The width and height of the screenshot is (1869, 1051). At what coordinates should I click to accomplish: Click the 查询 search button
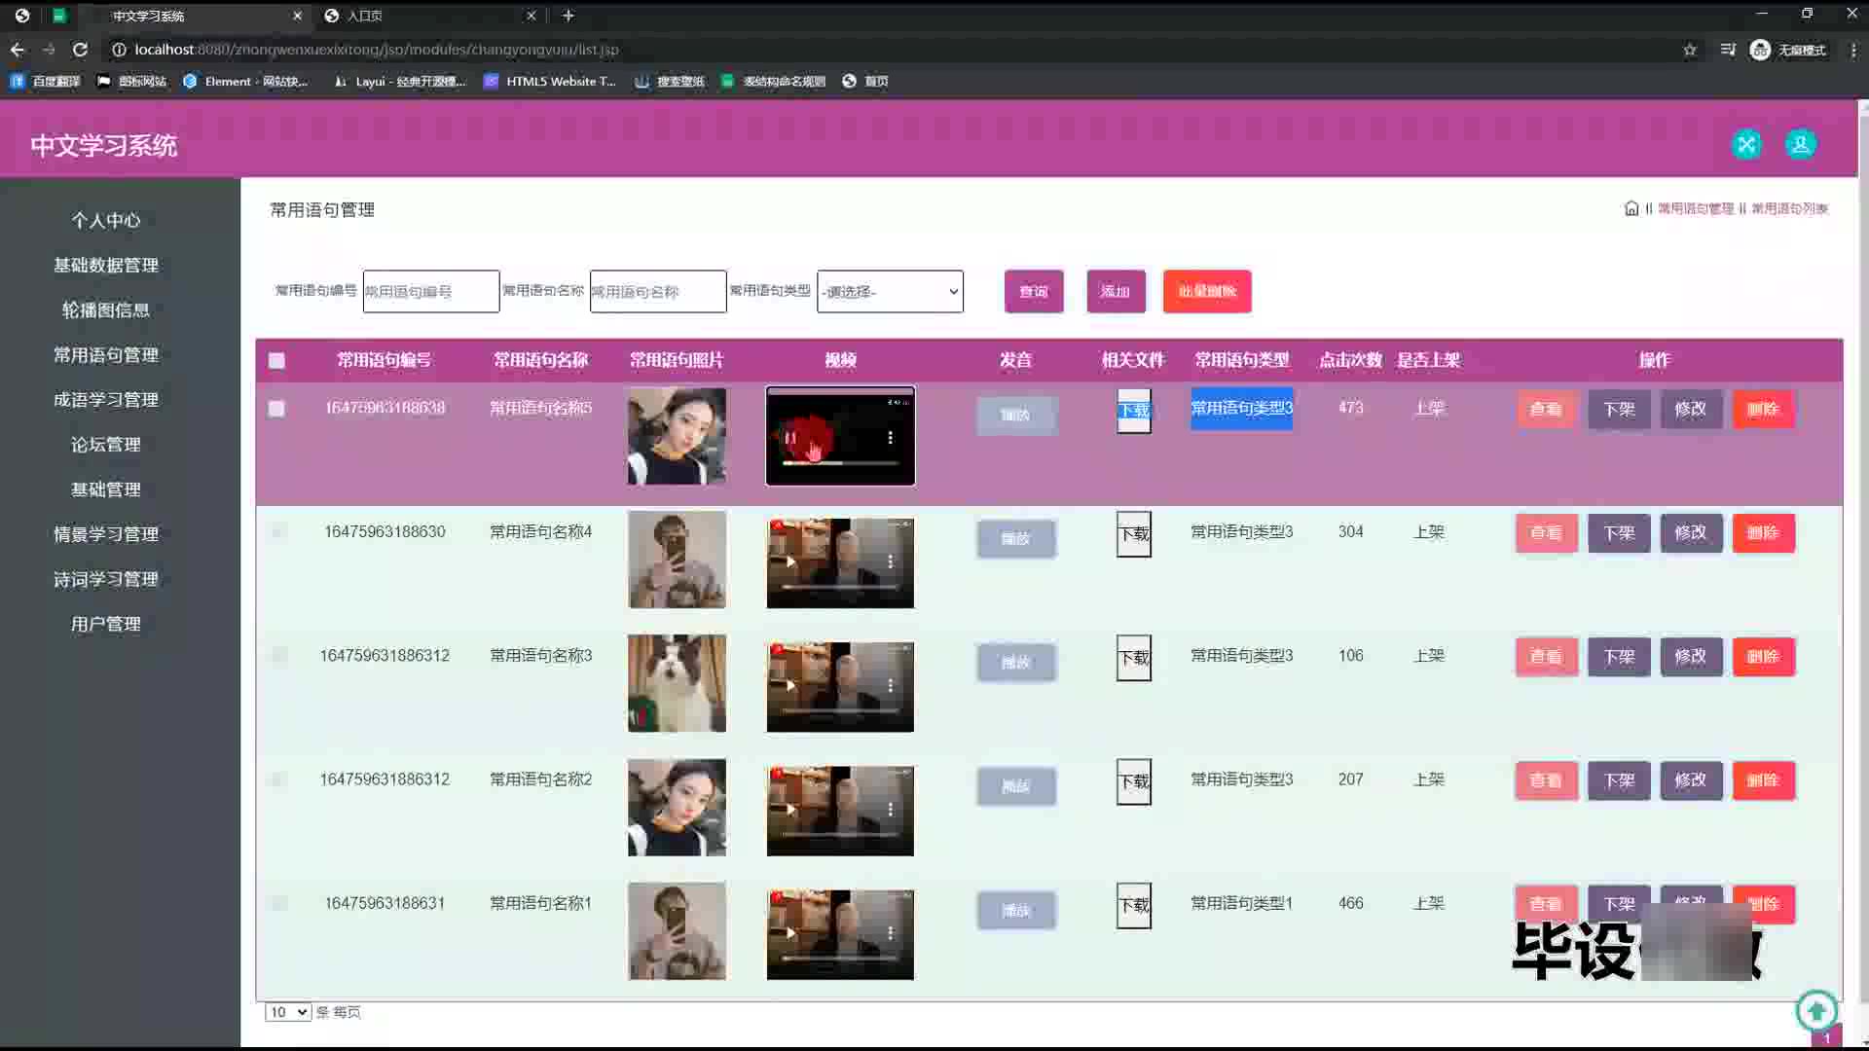tap(1034, 292)
